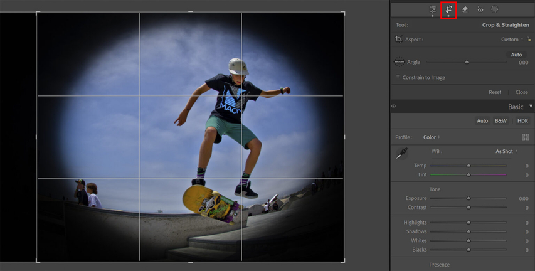Click the Contrast value field
Image resolution: width=535 pixels, height=271 pixels.
(x=526, y=207)
